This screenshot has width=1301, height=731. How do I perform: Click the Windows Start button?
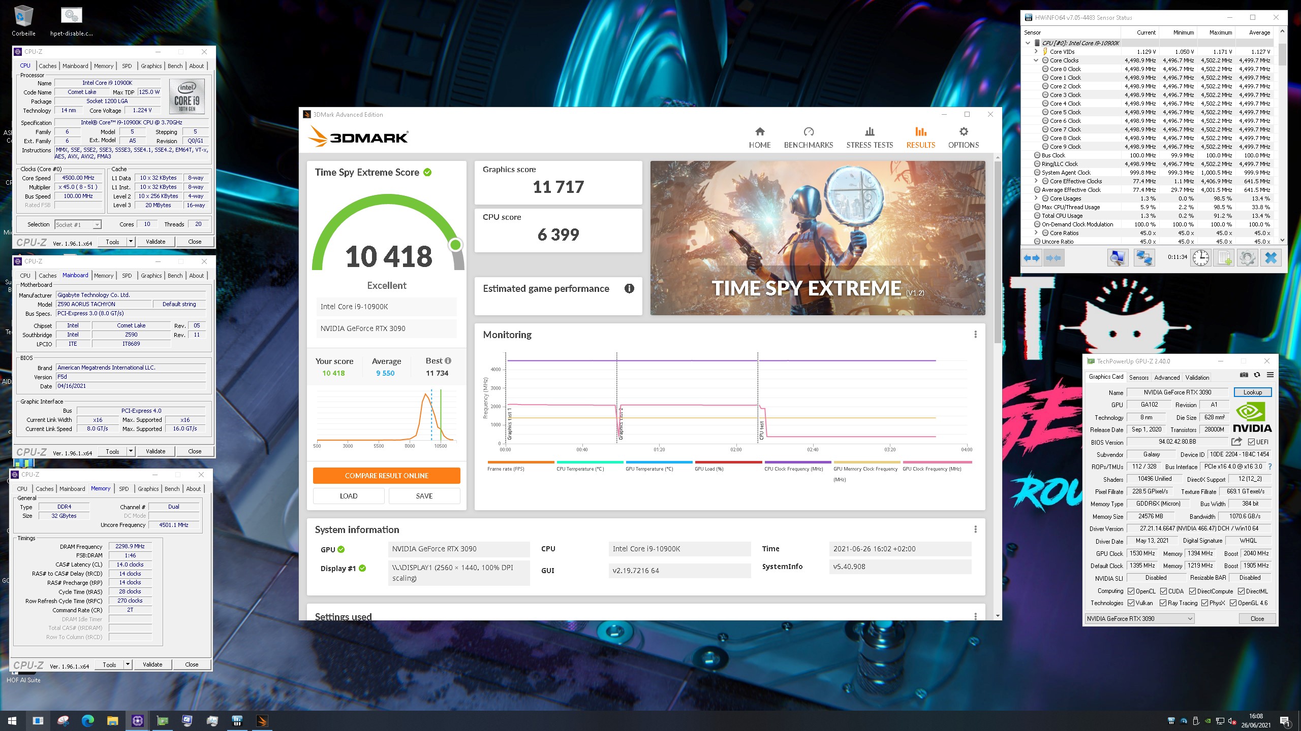tap(12, 720)
